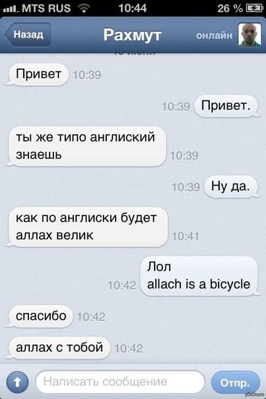266x399 pixels.
Task: Tap 'ты же типо англиский знаешь' message
Action: tap(86, 146)
